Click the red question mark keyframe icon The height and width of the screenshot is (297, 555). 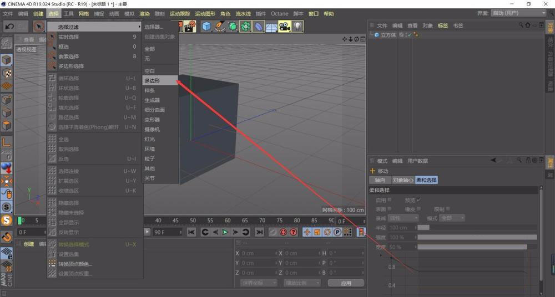(294, 232)
